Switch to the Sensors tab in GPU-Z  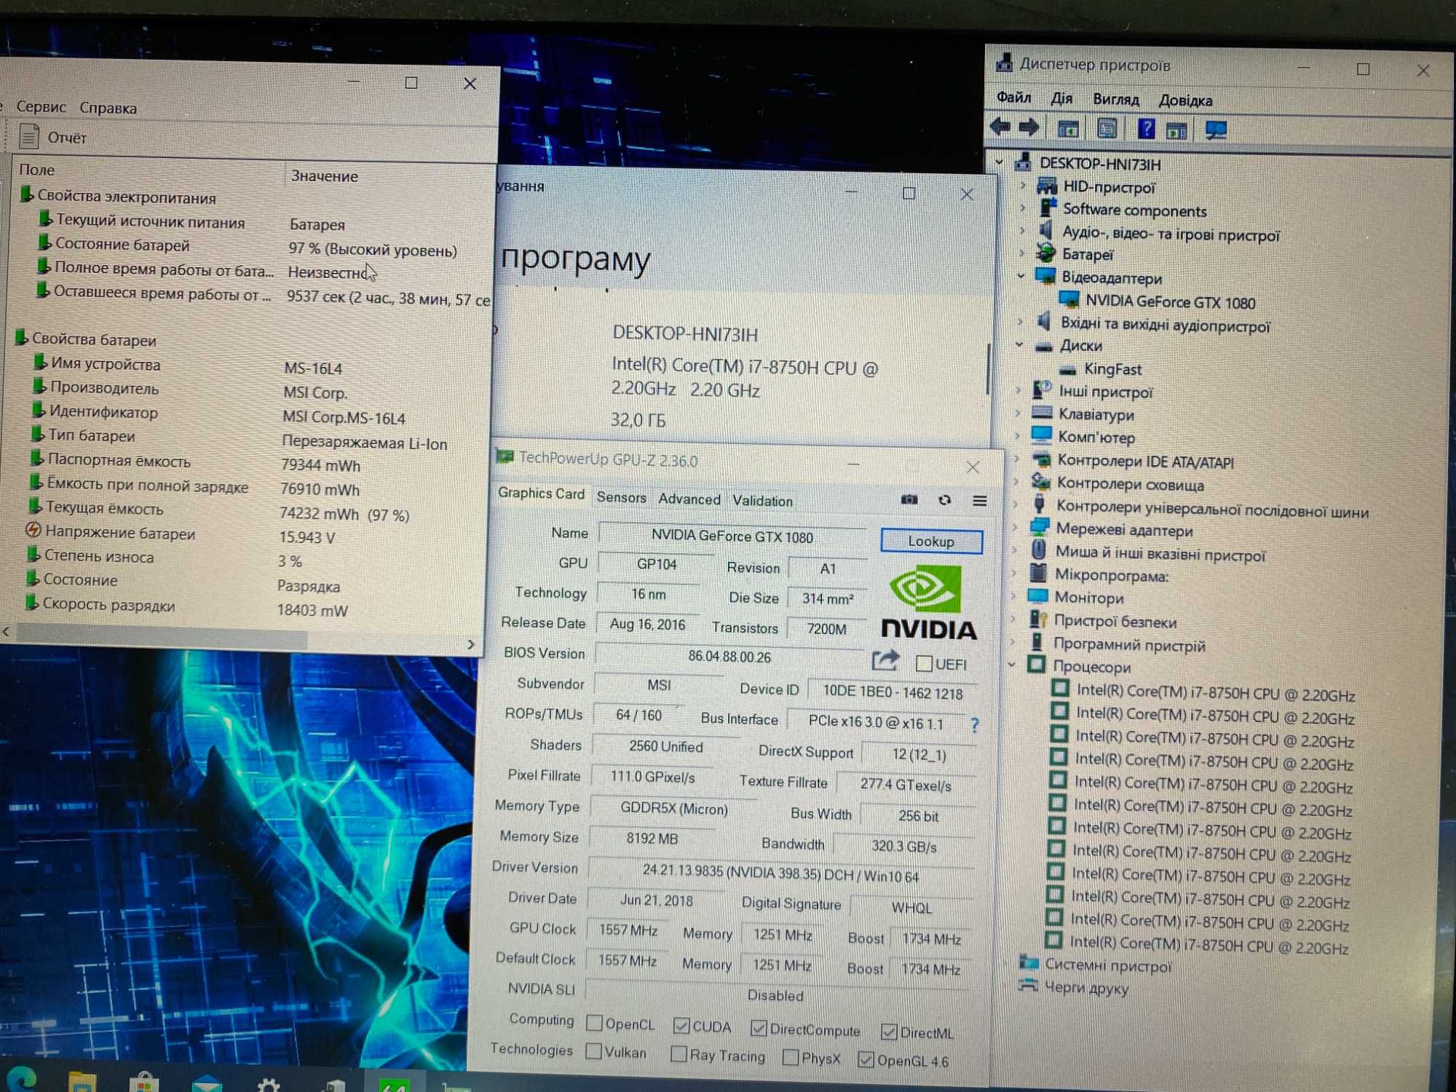click(x=621, y=497)
